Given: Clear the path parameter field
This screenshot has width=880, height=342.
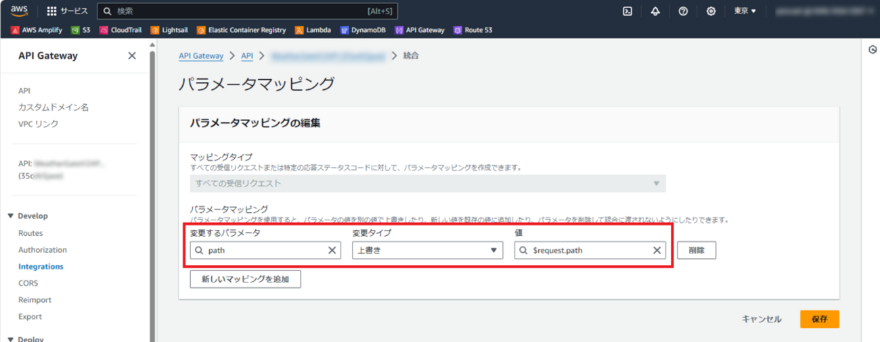Looking at the screenshot, I should coord(332,250).
